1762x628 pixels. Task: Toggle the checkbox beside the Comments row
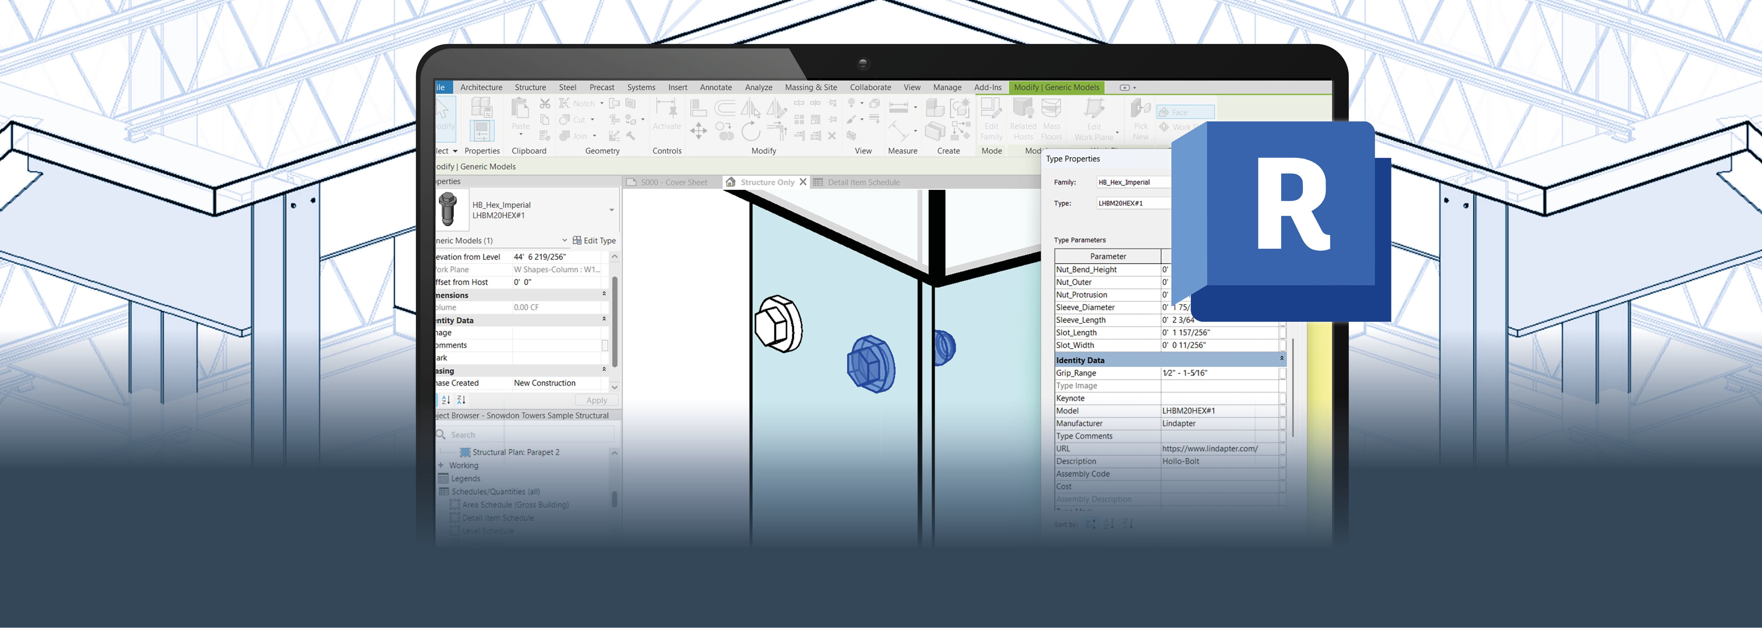click(605, 345)
